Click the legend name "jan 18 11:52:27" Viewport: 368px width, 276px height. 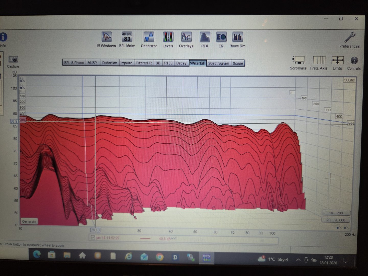108,238
